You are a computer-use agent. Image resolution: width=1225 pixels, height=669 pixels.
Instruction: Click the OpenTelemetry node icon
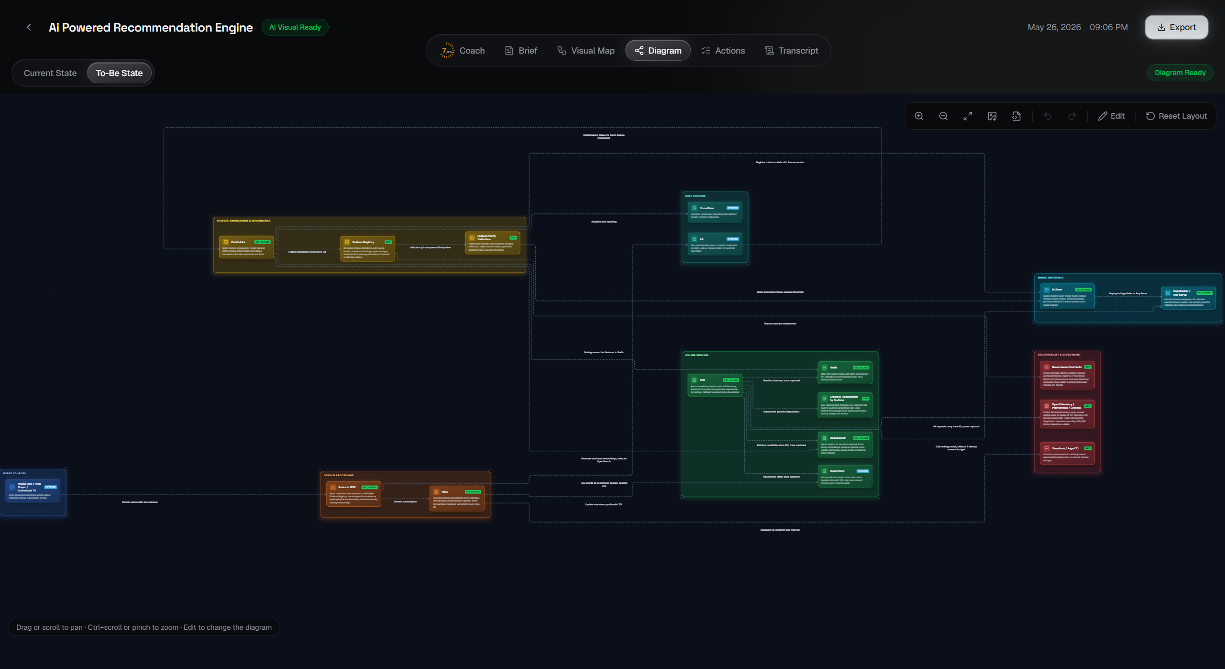click(1047, 406)
